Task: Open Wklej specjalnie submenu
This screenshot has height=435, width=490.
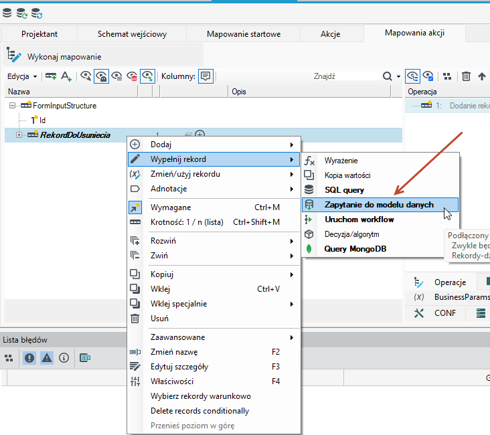Action: pyautogui.click(x=214, y=304)
